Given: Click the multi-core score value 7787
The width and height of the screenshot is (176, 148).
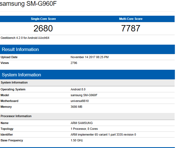Looking at the screenshot, I should point(131,28).
